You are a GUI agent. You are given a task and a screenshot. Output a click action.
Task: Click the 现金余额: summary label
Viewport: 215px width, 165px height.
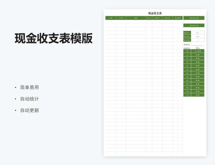[187, 40]
